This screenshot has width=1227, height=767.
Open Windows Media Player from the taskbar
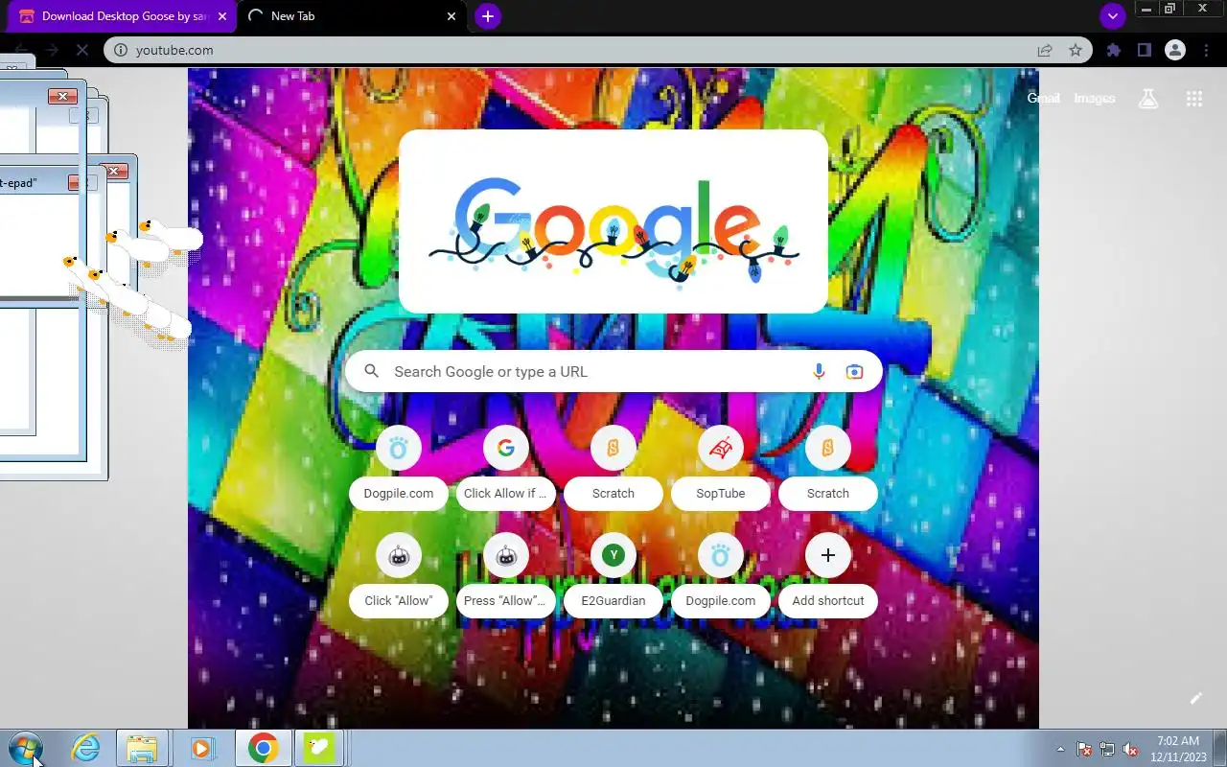click(x=202, y=748)
